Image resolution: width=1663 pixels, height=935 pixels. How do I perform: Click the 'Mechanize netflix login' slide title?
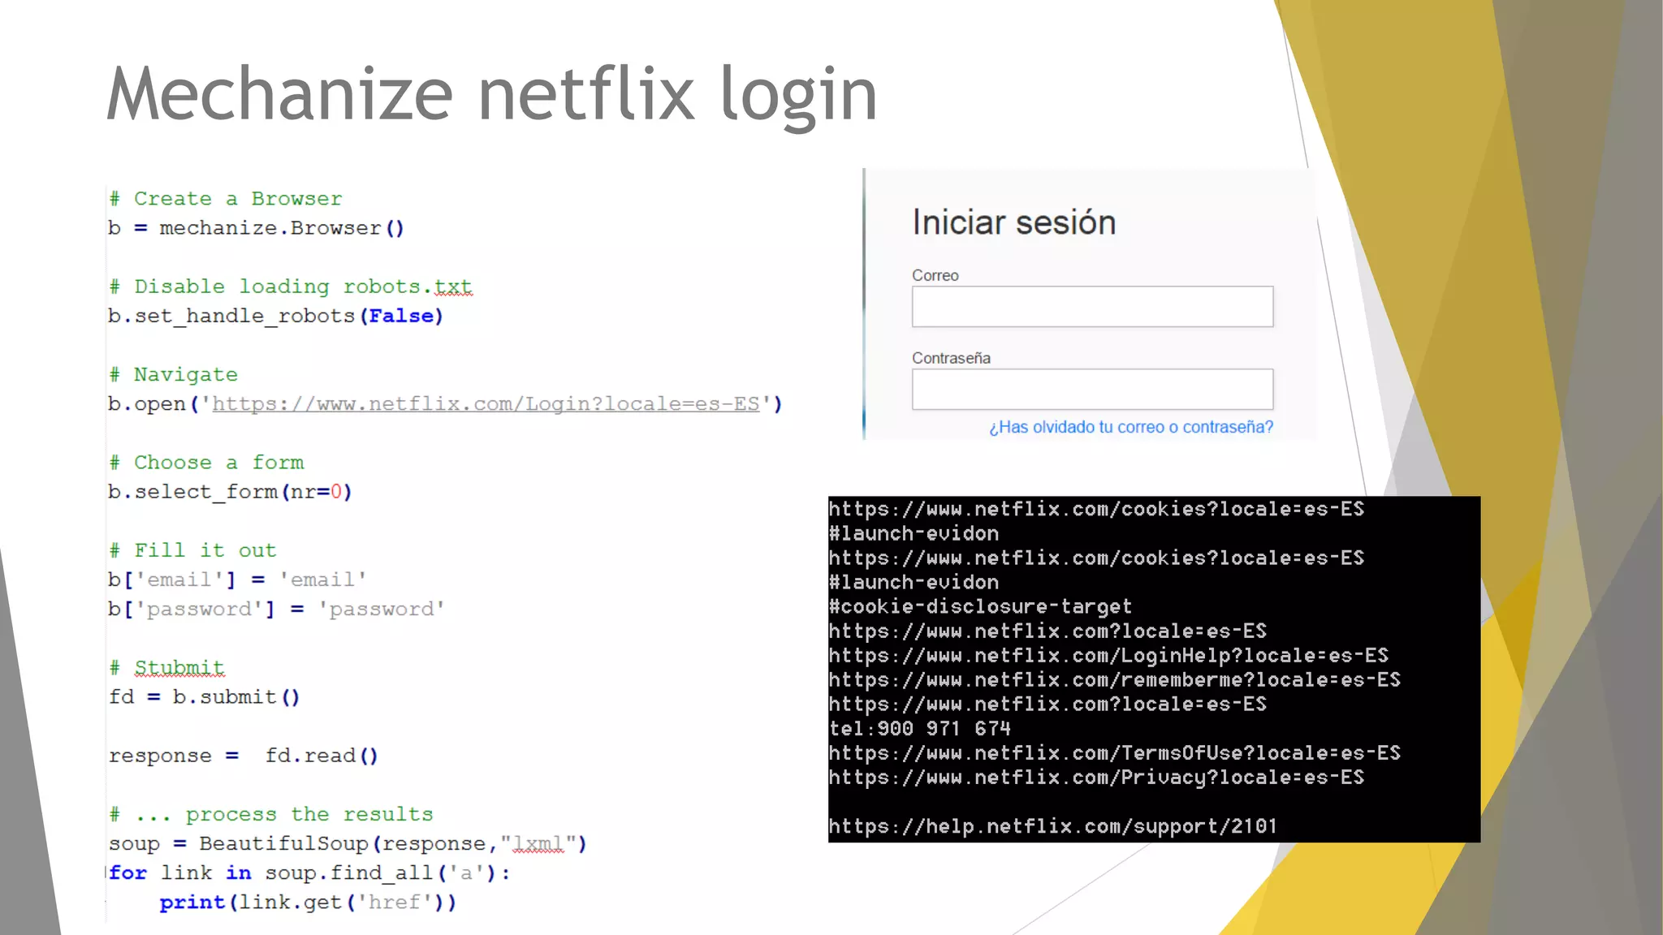click(x=492, y=94)
